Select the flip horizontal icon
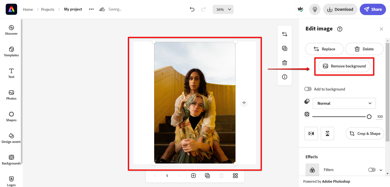This screenshot has width=390, height=187. click(311, 133)
